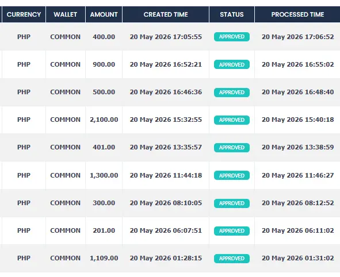Click PHP currency in the 500.00 row

[24, 92]
